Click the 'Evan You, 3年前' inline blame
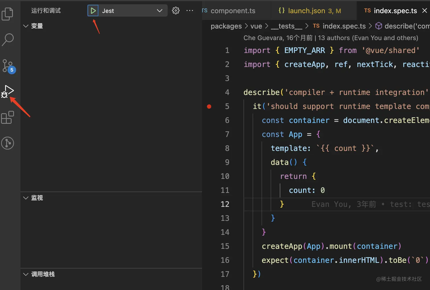 coord(344,204)
